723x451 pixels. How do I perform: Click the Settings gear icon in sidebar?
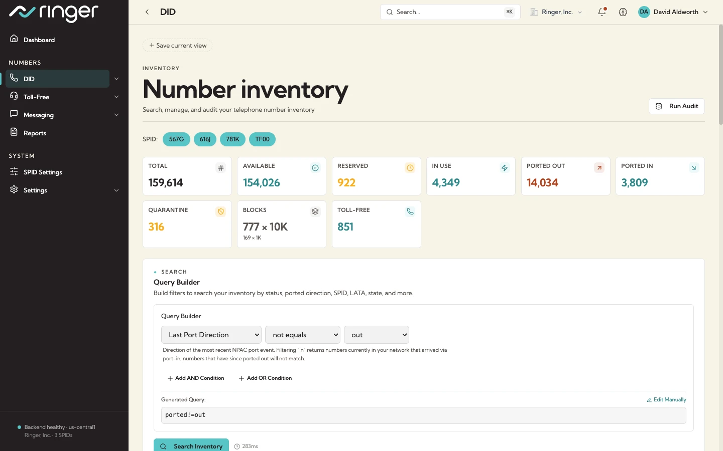14,189
